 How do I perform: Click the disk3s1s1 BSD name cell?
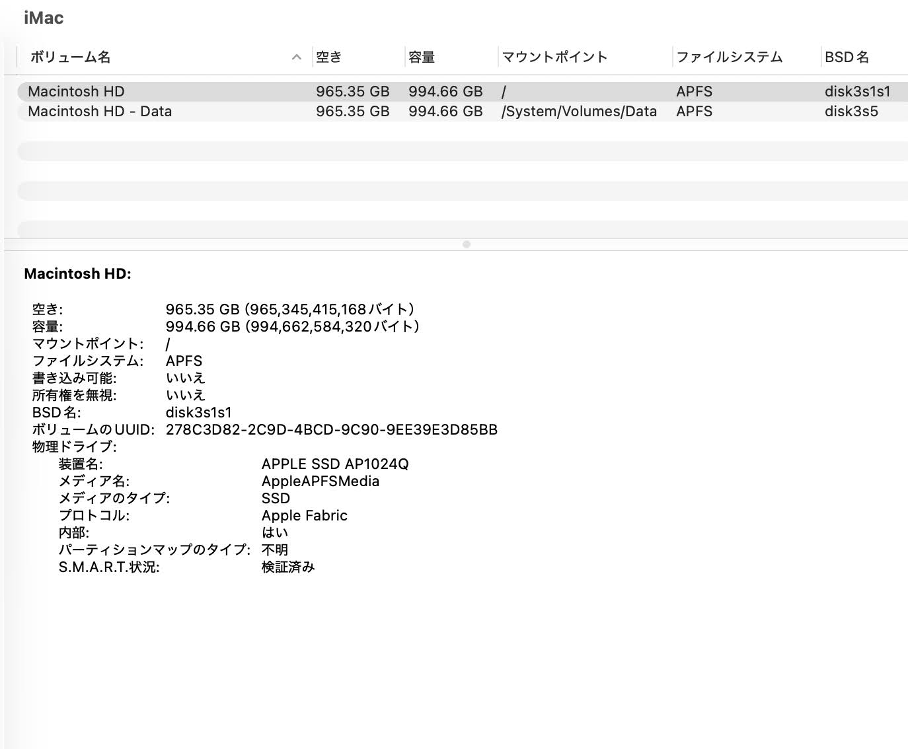coord(857,91)
